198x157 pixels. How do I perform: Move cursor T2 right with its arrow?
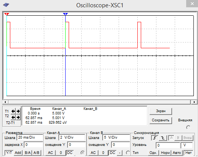click(x=18, y=117)
